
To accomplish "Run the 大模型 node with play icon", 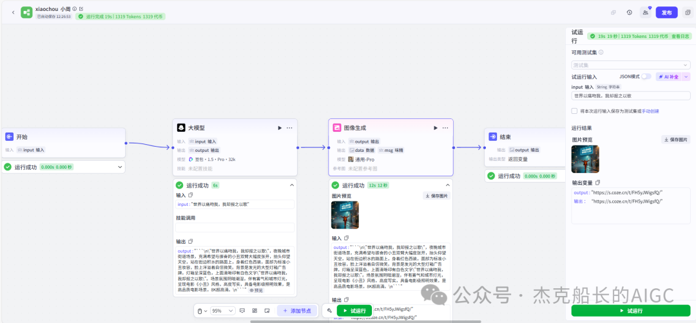I will point(280,127).
